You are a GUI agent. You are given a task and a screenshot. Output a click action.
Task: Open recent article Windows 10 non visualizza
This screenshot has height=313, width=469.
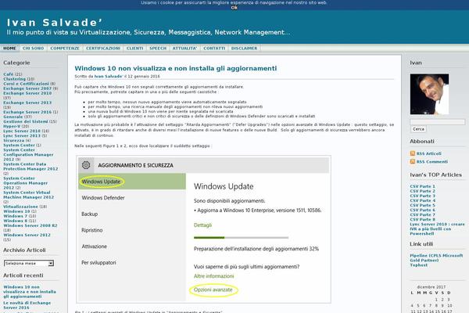tap(30, 292)
